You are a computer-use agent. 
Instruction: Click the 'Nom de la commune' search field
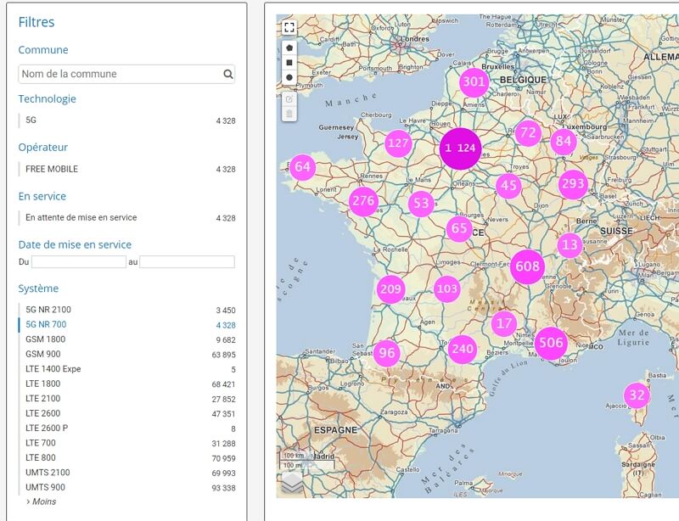tap(102, 74)
